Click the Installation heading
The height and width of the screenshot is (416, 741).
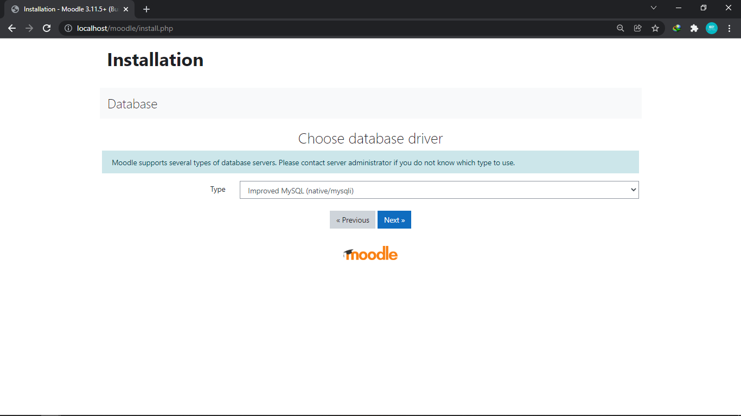tap(155, 60)
